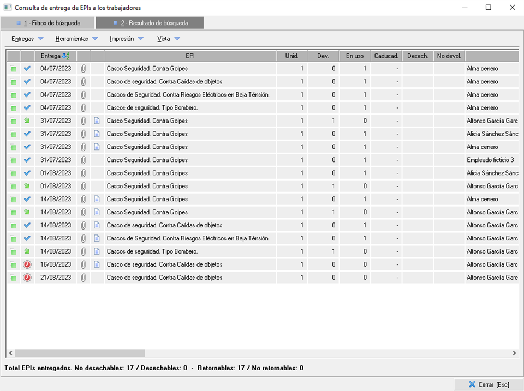The height and width of the screenshot is (391, 524).
Task: Click the EPI name in the 04/07/2023 Tipo Bombero row
Action: 152,108
